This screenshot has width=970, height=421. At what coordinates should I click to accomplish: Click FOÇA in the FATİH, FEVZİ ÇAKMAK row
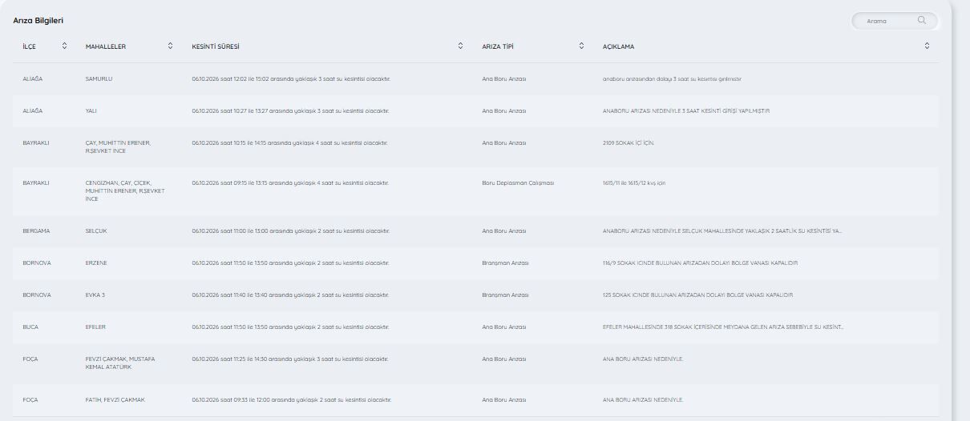[30, 399]
